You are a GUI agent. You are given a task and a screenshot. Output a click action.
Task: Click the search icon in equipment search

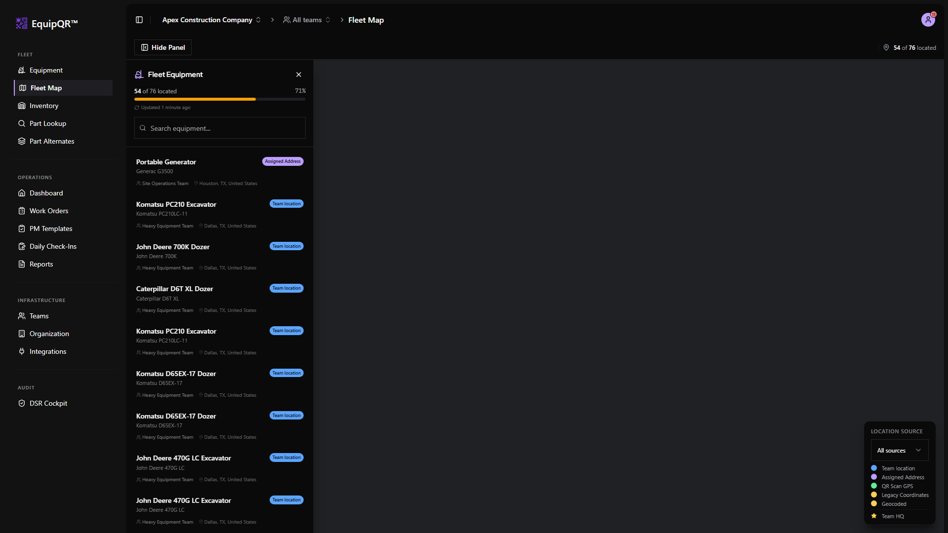tap(143, 128)
